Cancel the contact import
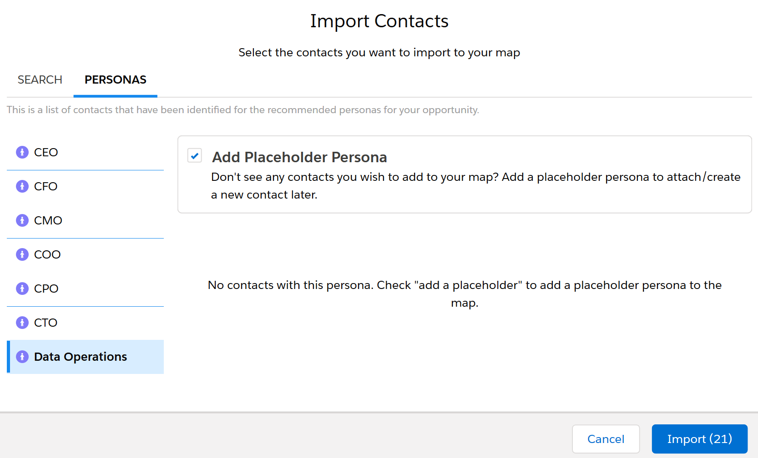The height and width of the screenshot is (458, 758). point(606,439)
